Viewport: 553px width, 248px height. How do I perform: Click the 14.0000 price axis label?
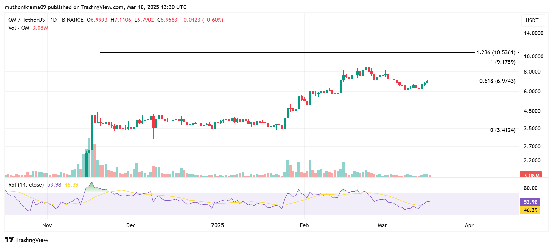click(533, 33)
